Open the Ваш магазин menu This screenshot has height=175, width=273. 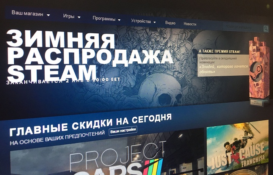click(x=27, y=13)
